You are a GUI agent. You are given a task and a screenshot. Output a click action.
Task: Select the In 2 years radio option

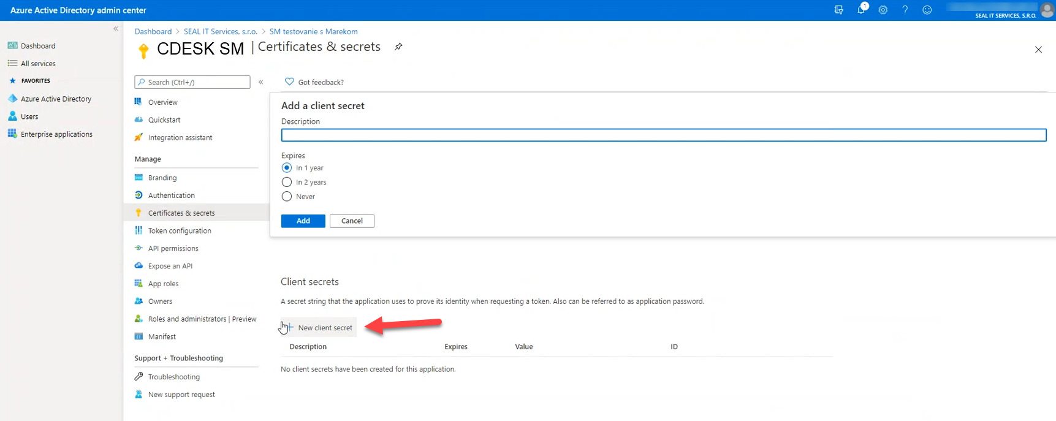coord(287,182)
